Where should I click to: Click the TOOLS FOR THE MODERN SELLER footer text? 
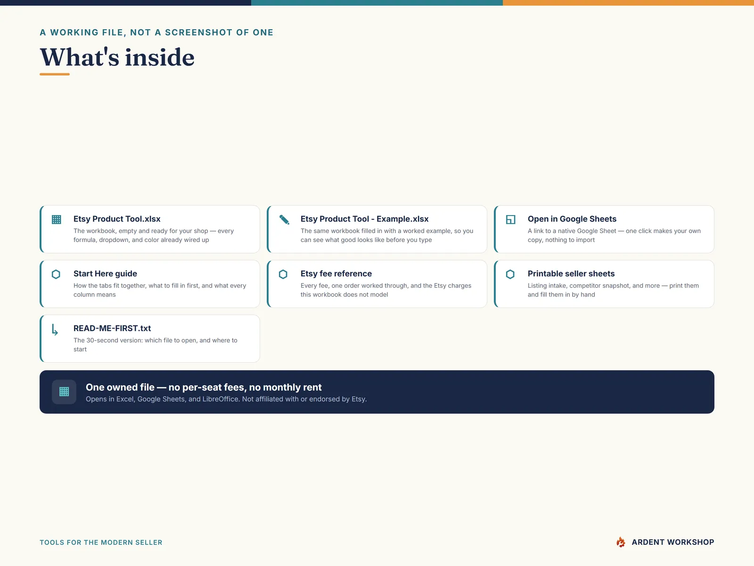click(x=101, y=542)
